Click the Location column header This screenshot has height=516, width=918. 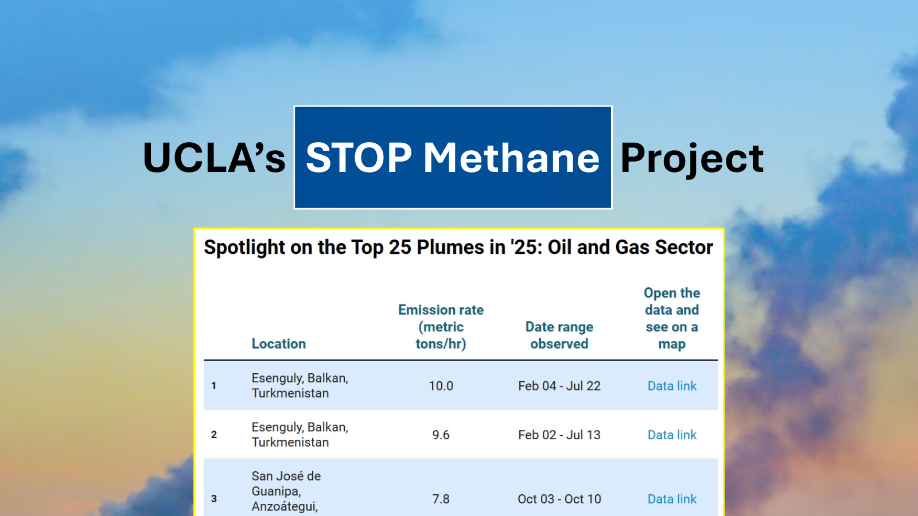(279, 344)
